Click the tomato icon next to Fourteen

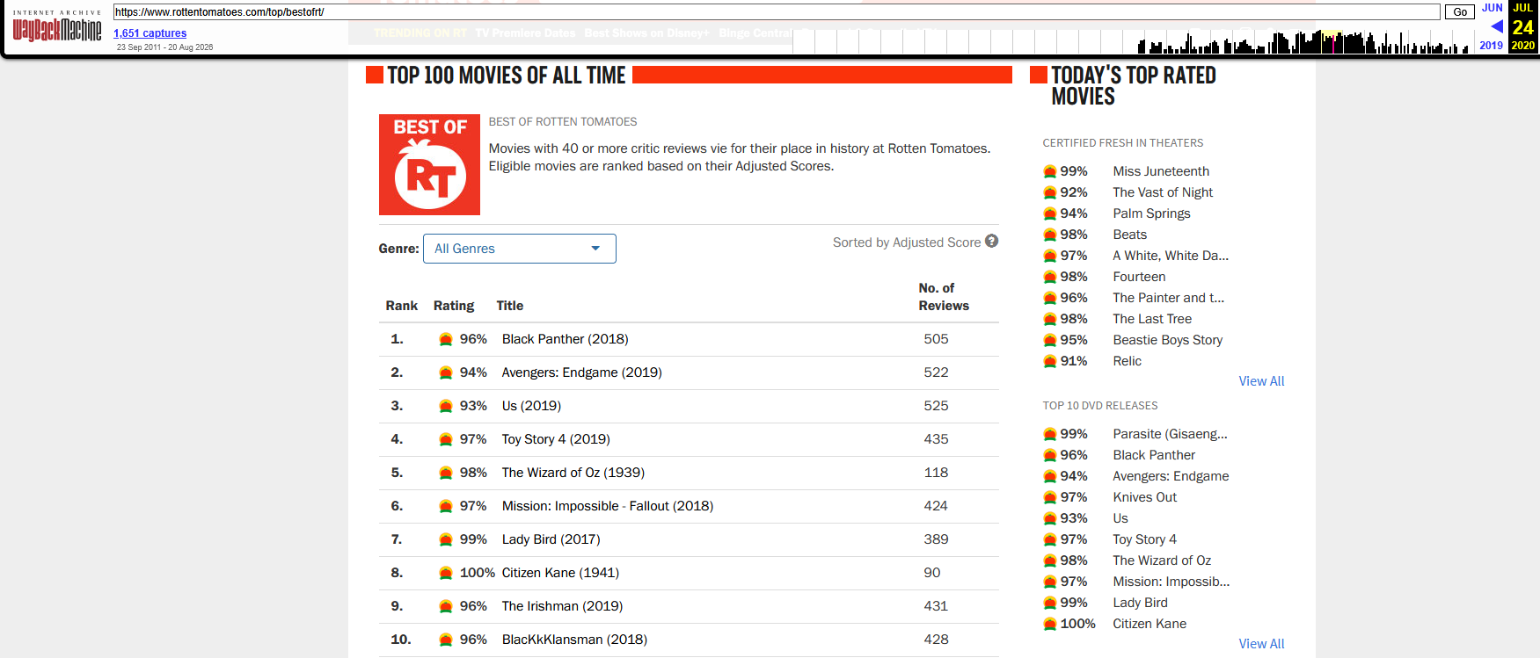[x=1050, y=277]
